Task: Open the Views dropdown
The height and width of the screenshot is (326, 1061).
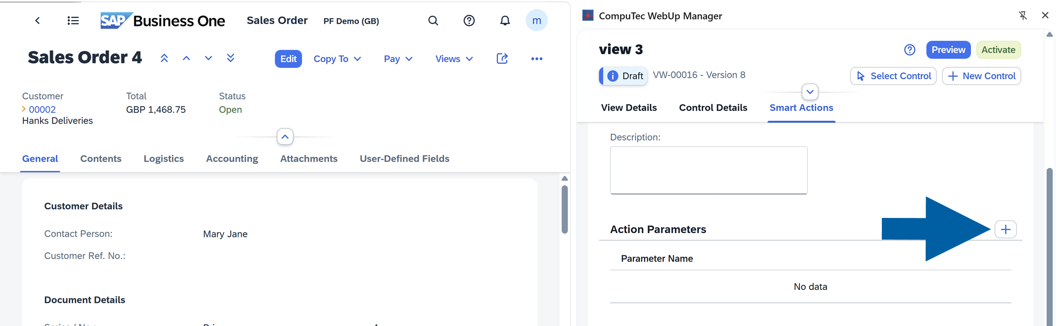Action: tap(454, 59)
